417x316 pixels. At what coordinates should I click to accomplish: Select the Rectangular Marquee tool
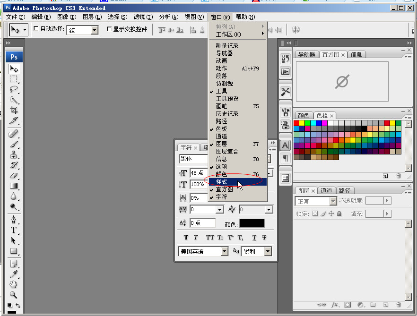click(x=14, y=79)
